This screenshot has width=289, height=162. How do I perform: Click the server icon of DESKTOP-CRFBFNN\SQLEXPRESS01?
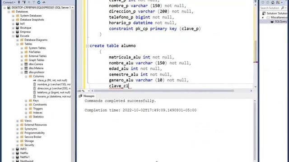(9, 8)
